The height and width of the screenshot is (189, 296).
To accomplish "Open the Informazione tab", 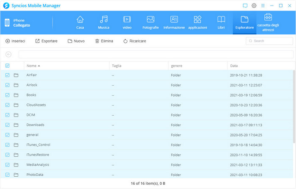I will [174, 23].
